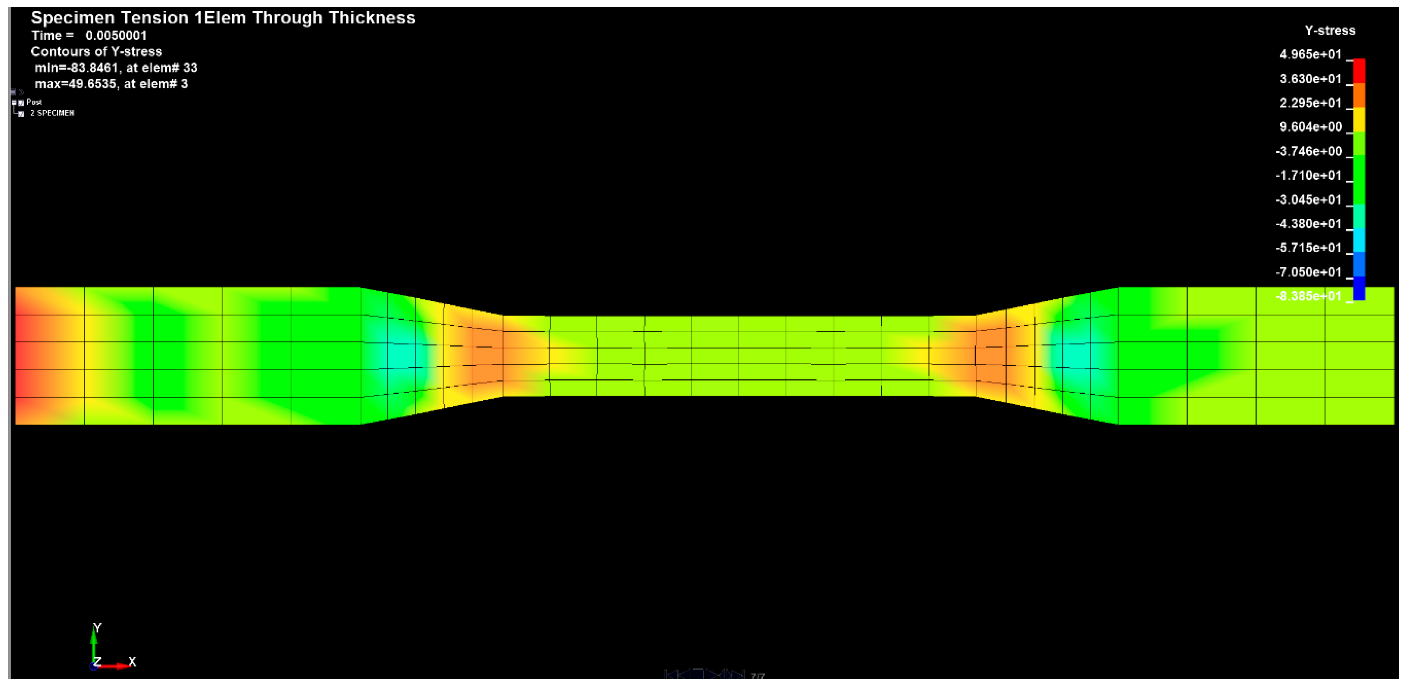Click the red legend color band
This screenshot has width=1407, height=687.
click(x=1359, y=71)
